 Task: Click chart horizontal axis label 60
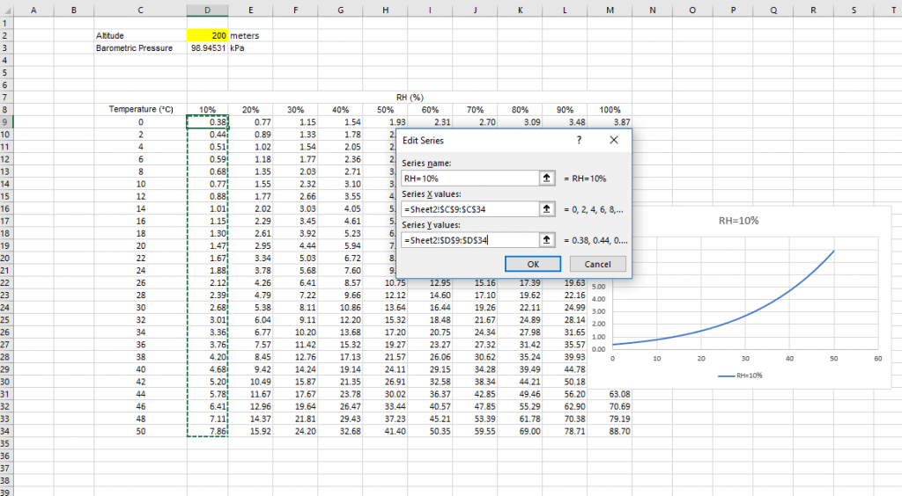(x=878, y=358)
